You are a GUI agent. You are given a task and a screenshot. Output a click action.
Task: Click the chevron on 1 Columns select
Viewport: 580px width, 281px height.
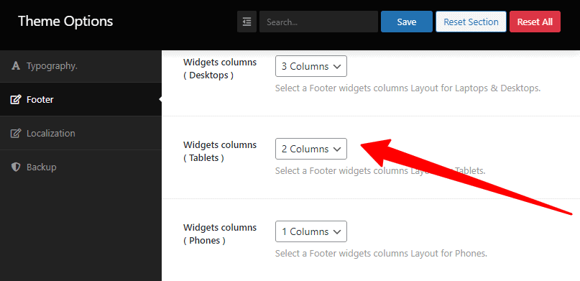click(336, 232)
